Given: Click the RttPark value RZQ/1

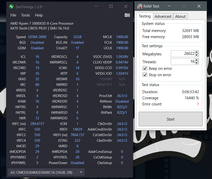Looking at the screenshot, I should [122, 112].
